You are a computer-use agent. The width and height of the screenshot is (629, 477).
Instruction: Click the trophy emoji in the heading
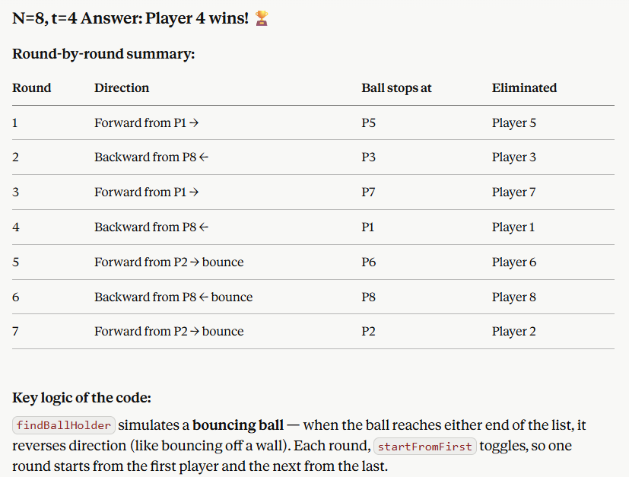pyautogui.click(x=262, y=18)
